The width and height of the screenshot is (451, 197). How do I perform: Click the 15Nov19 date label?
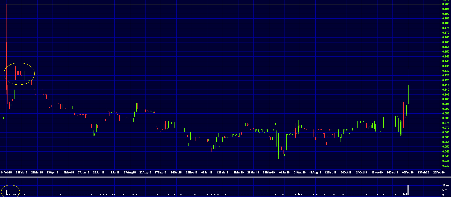[377, 172]
